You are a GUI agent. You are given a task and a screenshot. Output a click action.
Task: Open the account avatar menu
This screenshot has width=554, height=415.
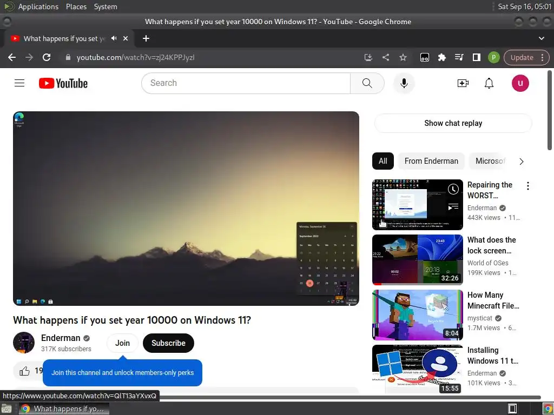pos(520,83)
